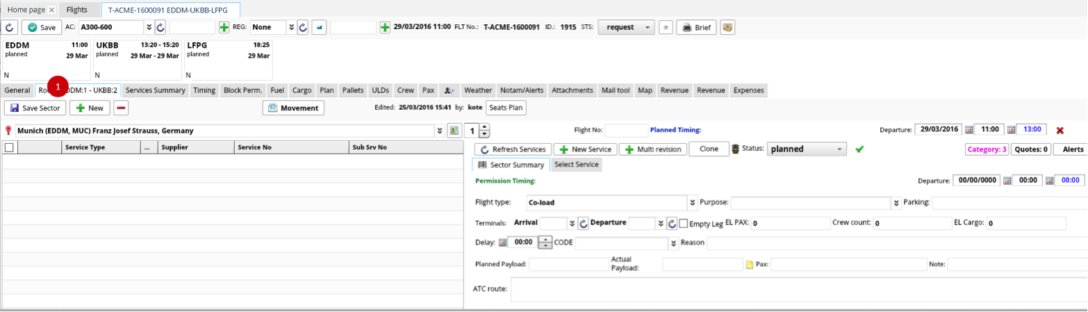Check the select-all box in services table header

pyautogui.click(x=9, y=147)
